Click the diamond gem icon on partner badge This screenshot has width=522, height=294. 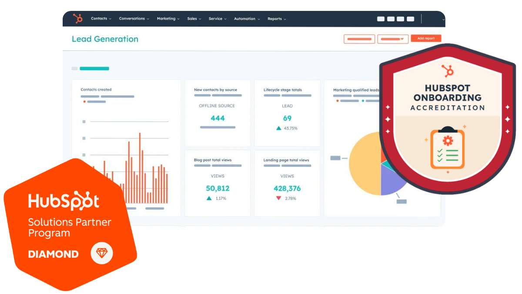tap(102, 253)
